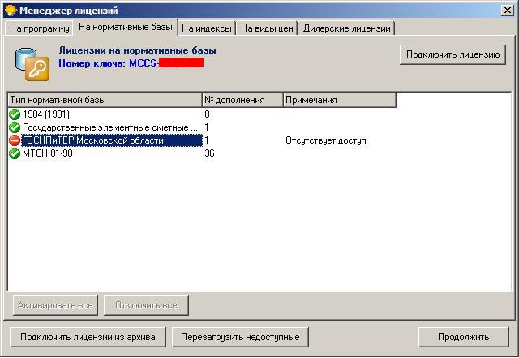Click the Продолжить button
The height and width of the screenshot is (358, 519).
tap(463, 337)
